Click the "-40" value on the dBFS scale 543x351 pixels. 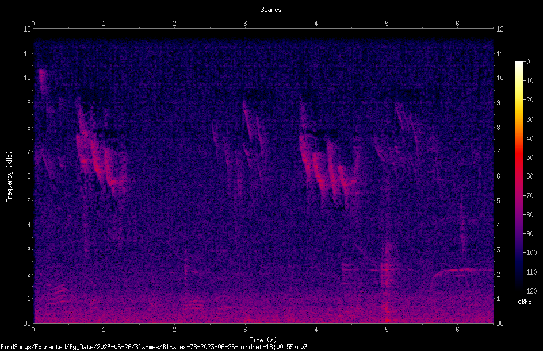click(529, 138)
